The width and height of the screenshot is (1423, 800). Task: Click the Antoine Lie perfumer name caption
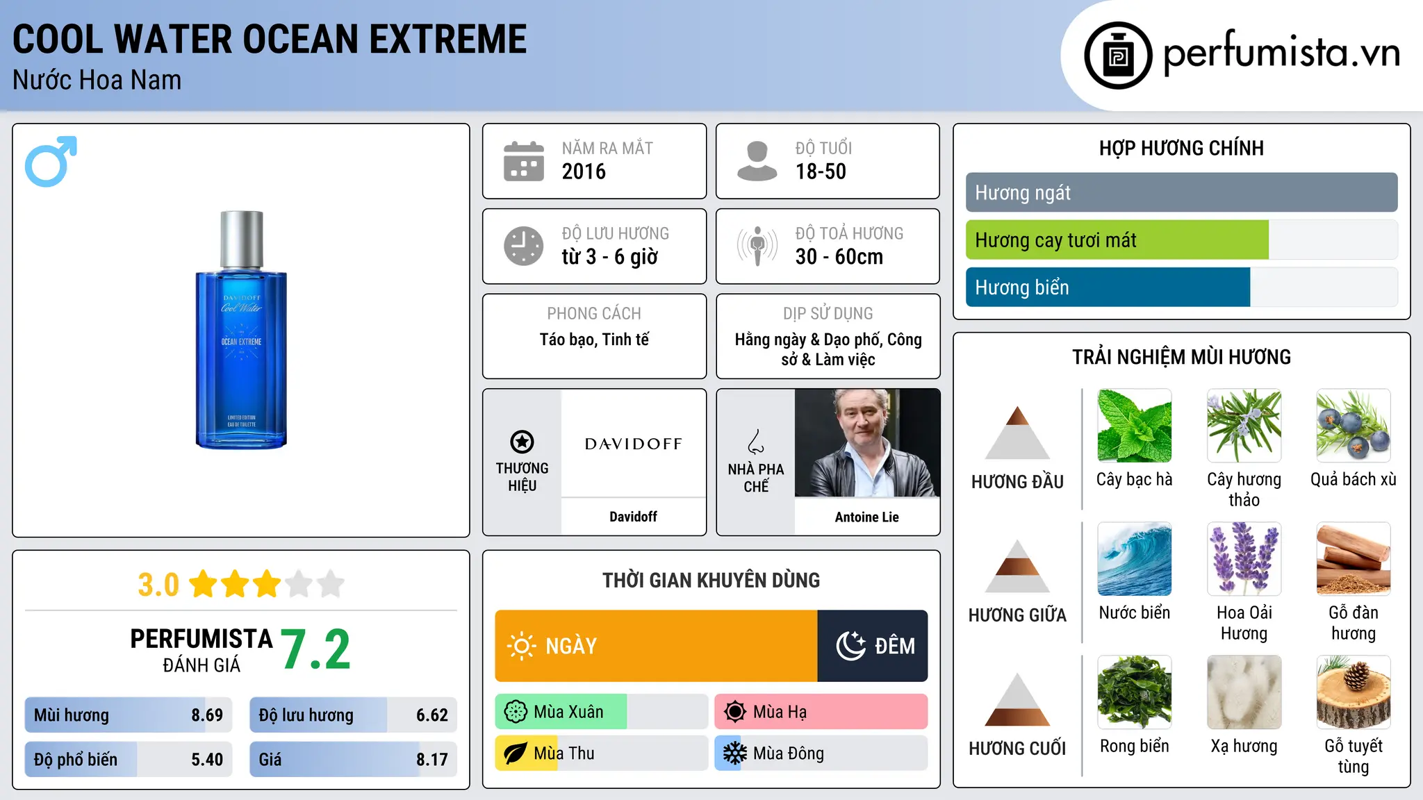[867, 517]
